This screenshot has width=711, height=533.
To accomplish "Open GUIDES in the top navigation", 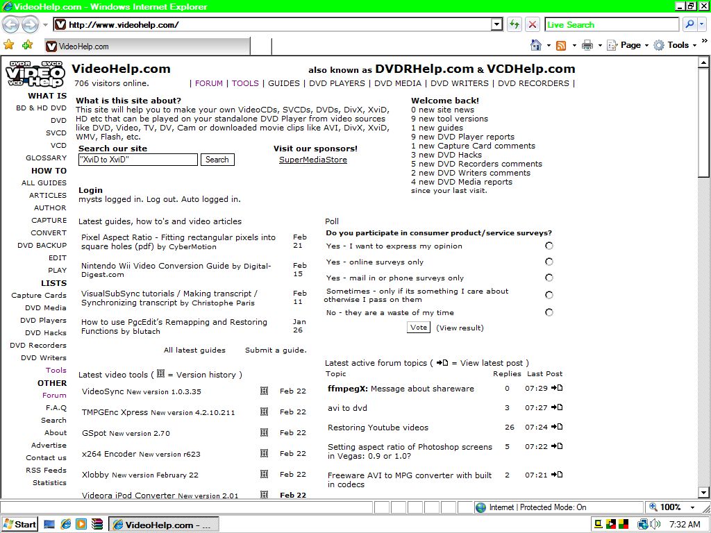I will pyautogui.click(x=284, y=83).
